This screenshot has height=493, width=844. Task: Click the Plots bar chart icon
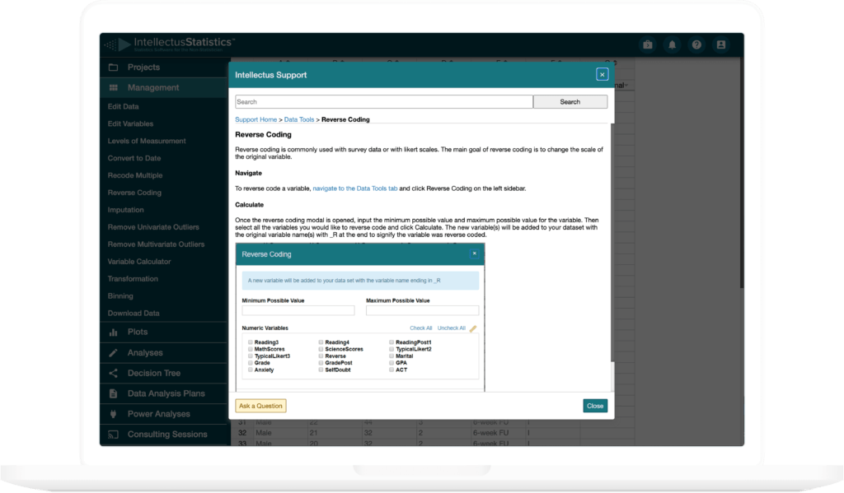pyautogui.click(x=113, y=333)
